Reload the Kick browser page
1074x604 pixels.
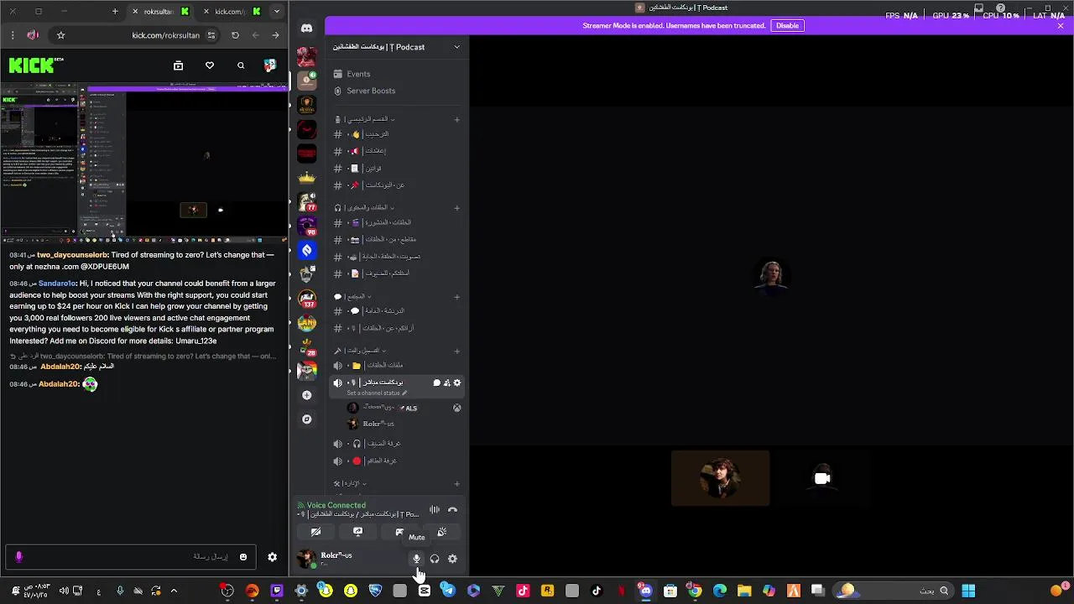(x=235, y=35)
